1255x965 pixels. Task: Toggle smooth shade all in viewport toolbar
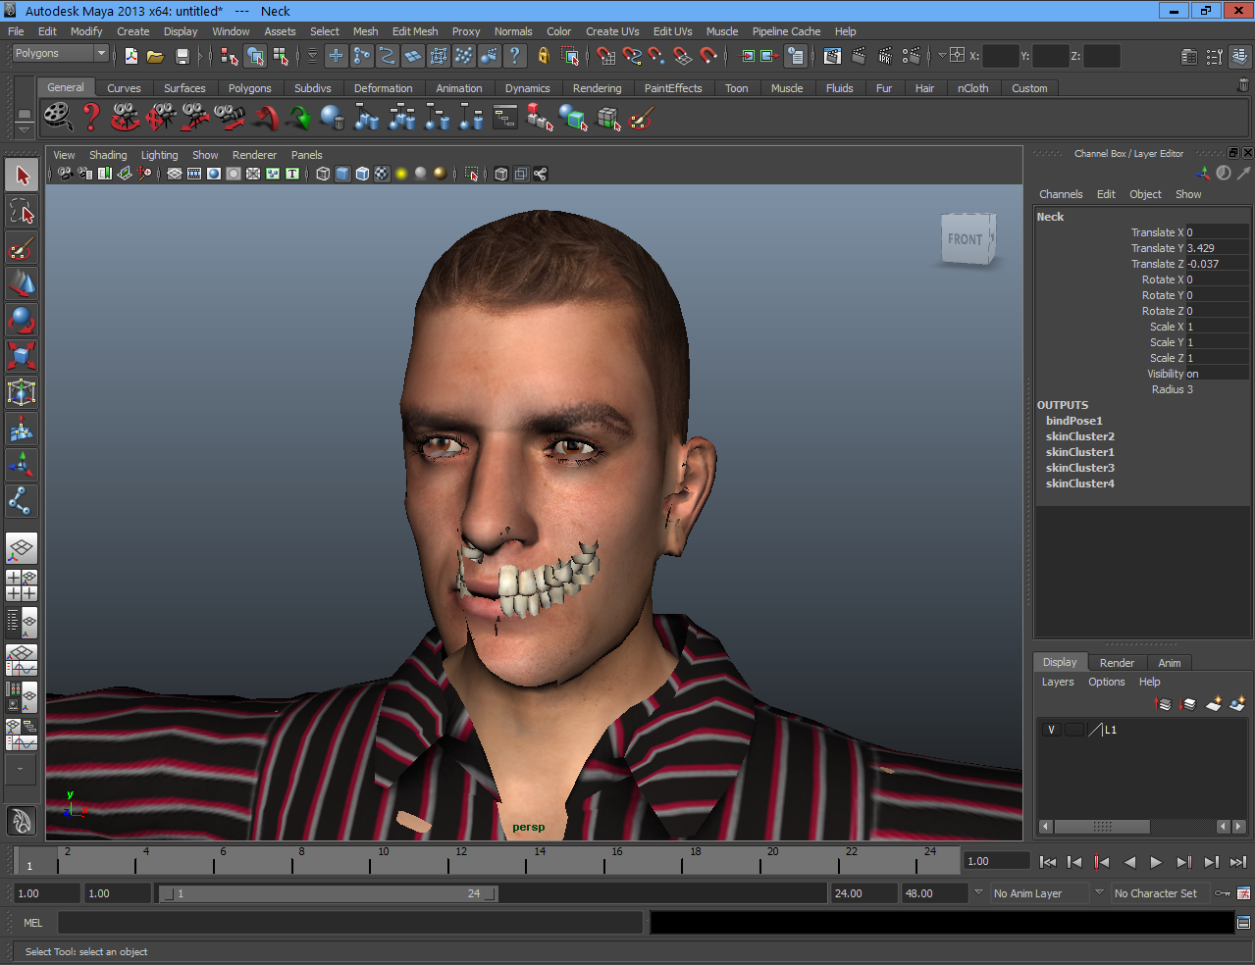342,174
